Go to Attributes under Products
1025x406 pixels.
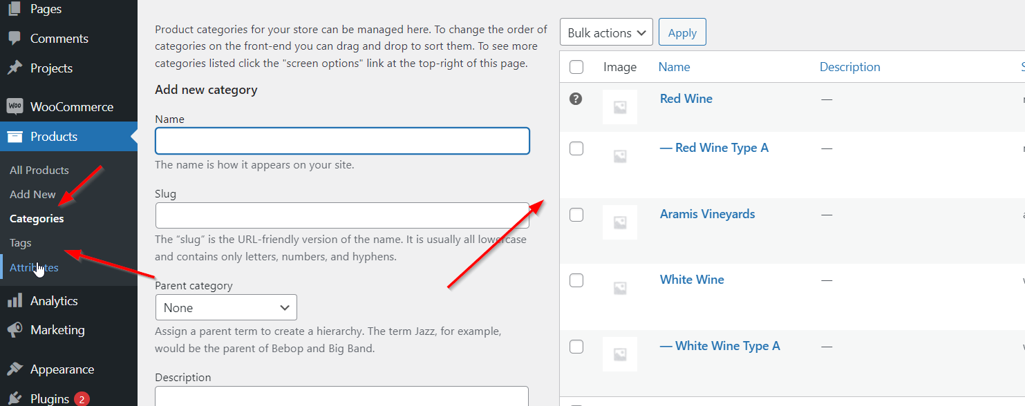coord(34,268)
